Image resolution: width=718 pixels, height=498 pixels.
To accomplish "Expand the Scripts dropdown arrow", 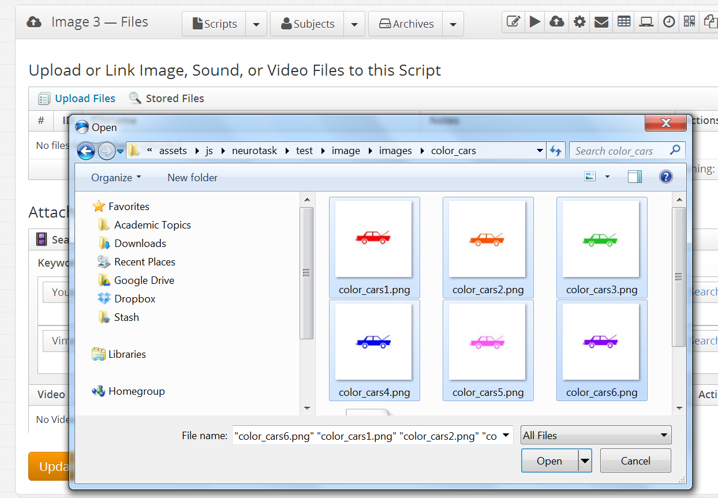I will pos(256,24).
